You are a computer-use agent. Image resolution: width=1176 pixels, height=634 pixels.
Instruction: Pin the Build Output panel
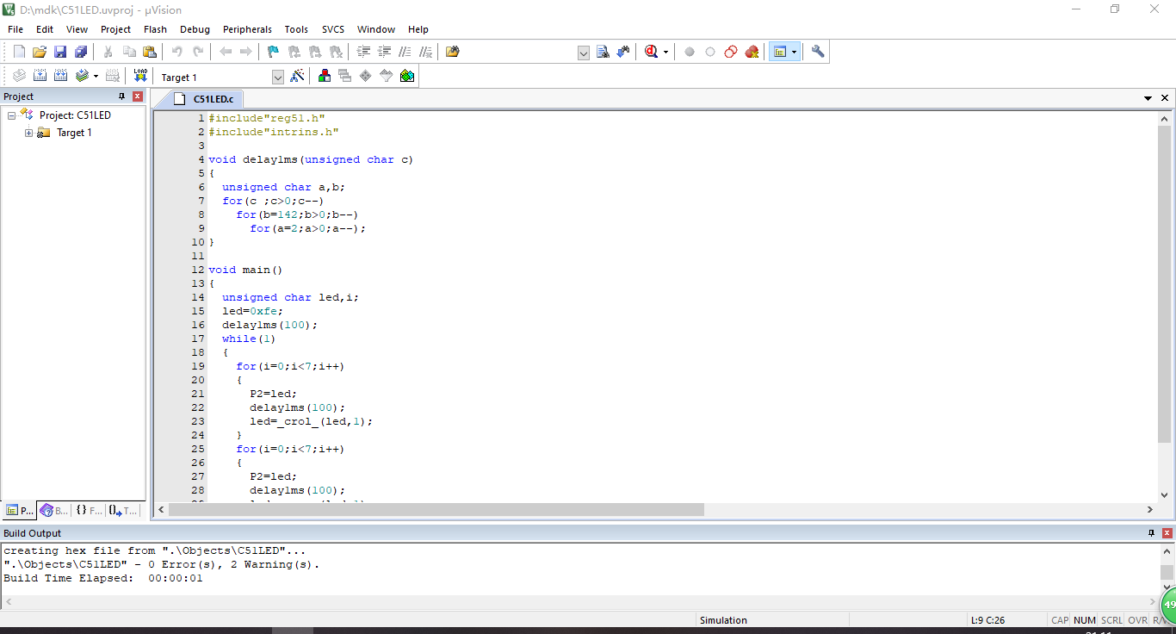click(1152, 533)
